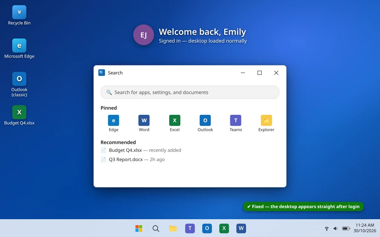This screenshot has width=380, height=237.
Task: Launch Teams from the Pinned apps
Action: [236, 123]
